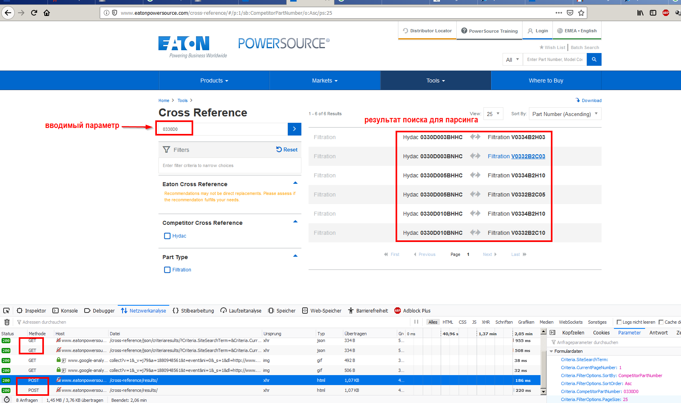
Task: Click the Login link
Action: (538, 31)
